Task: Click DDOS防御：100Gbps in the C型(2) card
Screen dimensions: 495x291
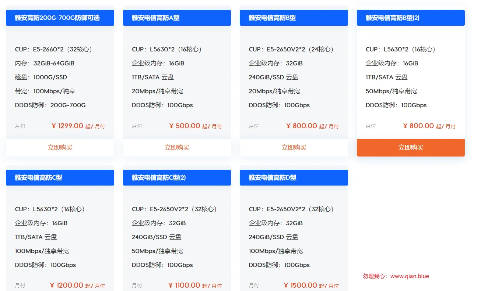Action: (x=162, y=265)
